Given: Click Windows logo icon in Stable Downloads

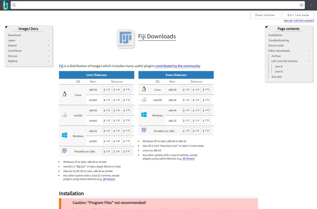Looking at the screenshot, I should 144,115.
